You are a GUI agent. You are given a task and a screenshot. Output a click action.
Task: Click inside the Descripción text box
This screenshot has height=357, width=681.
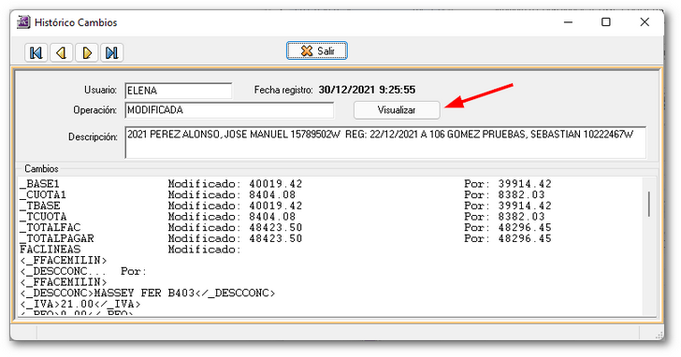point(385,142)
